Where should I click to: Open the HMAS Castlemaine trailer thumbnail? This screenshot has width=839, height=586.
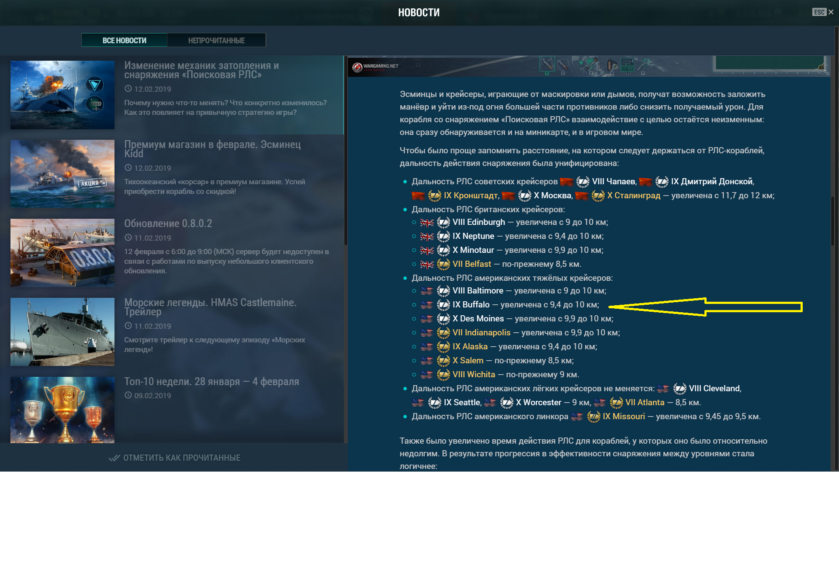[62, 331]
